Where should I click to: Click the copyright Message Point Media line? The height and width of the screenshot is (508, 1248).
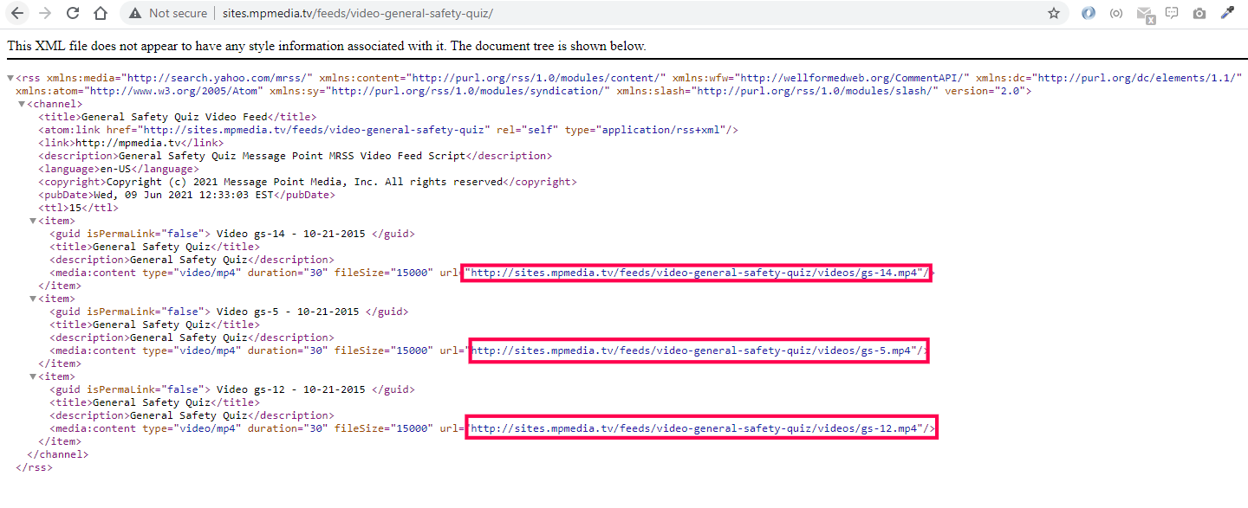[x=307, y=182]
